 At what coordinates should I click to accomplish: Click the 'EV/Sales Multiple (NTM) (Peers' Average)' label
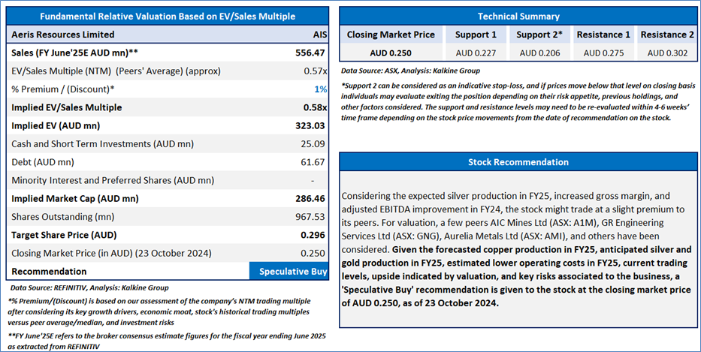click(x=116, y=71)
